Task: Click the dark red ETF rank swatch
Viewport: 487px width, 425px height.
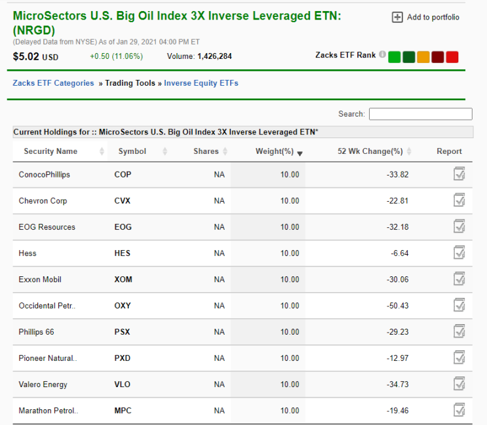Action: pos(438,57)
